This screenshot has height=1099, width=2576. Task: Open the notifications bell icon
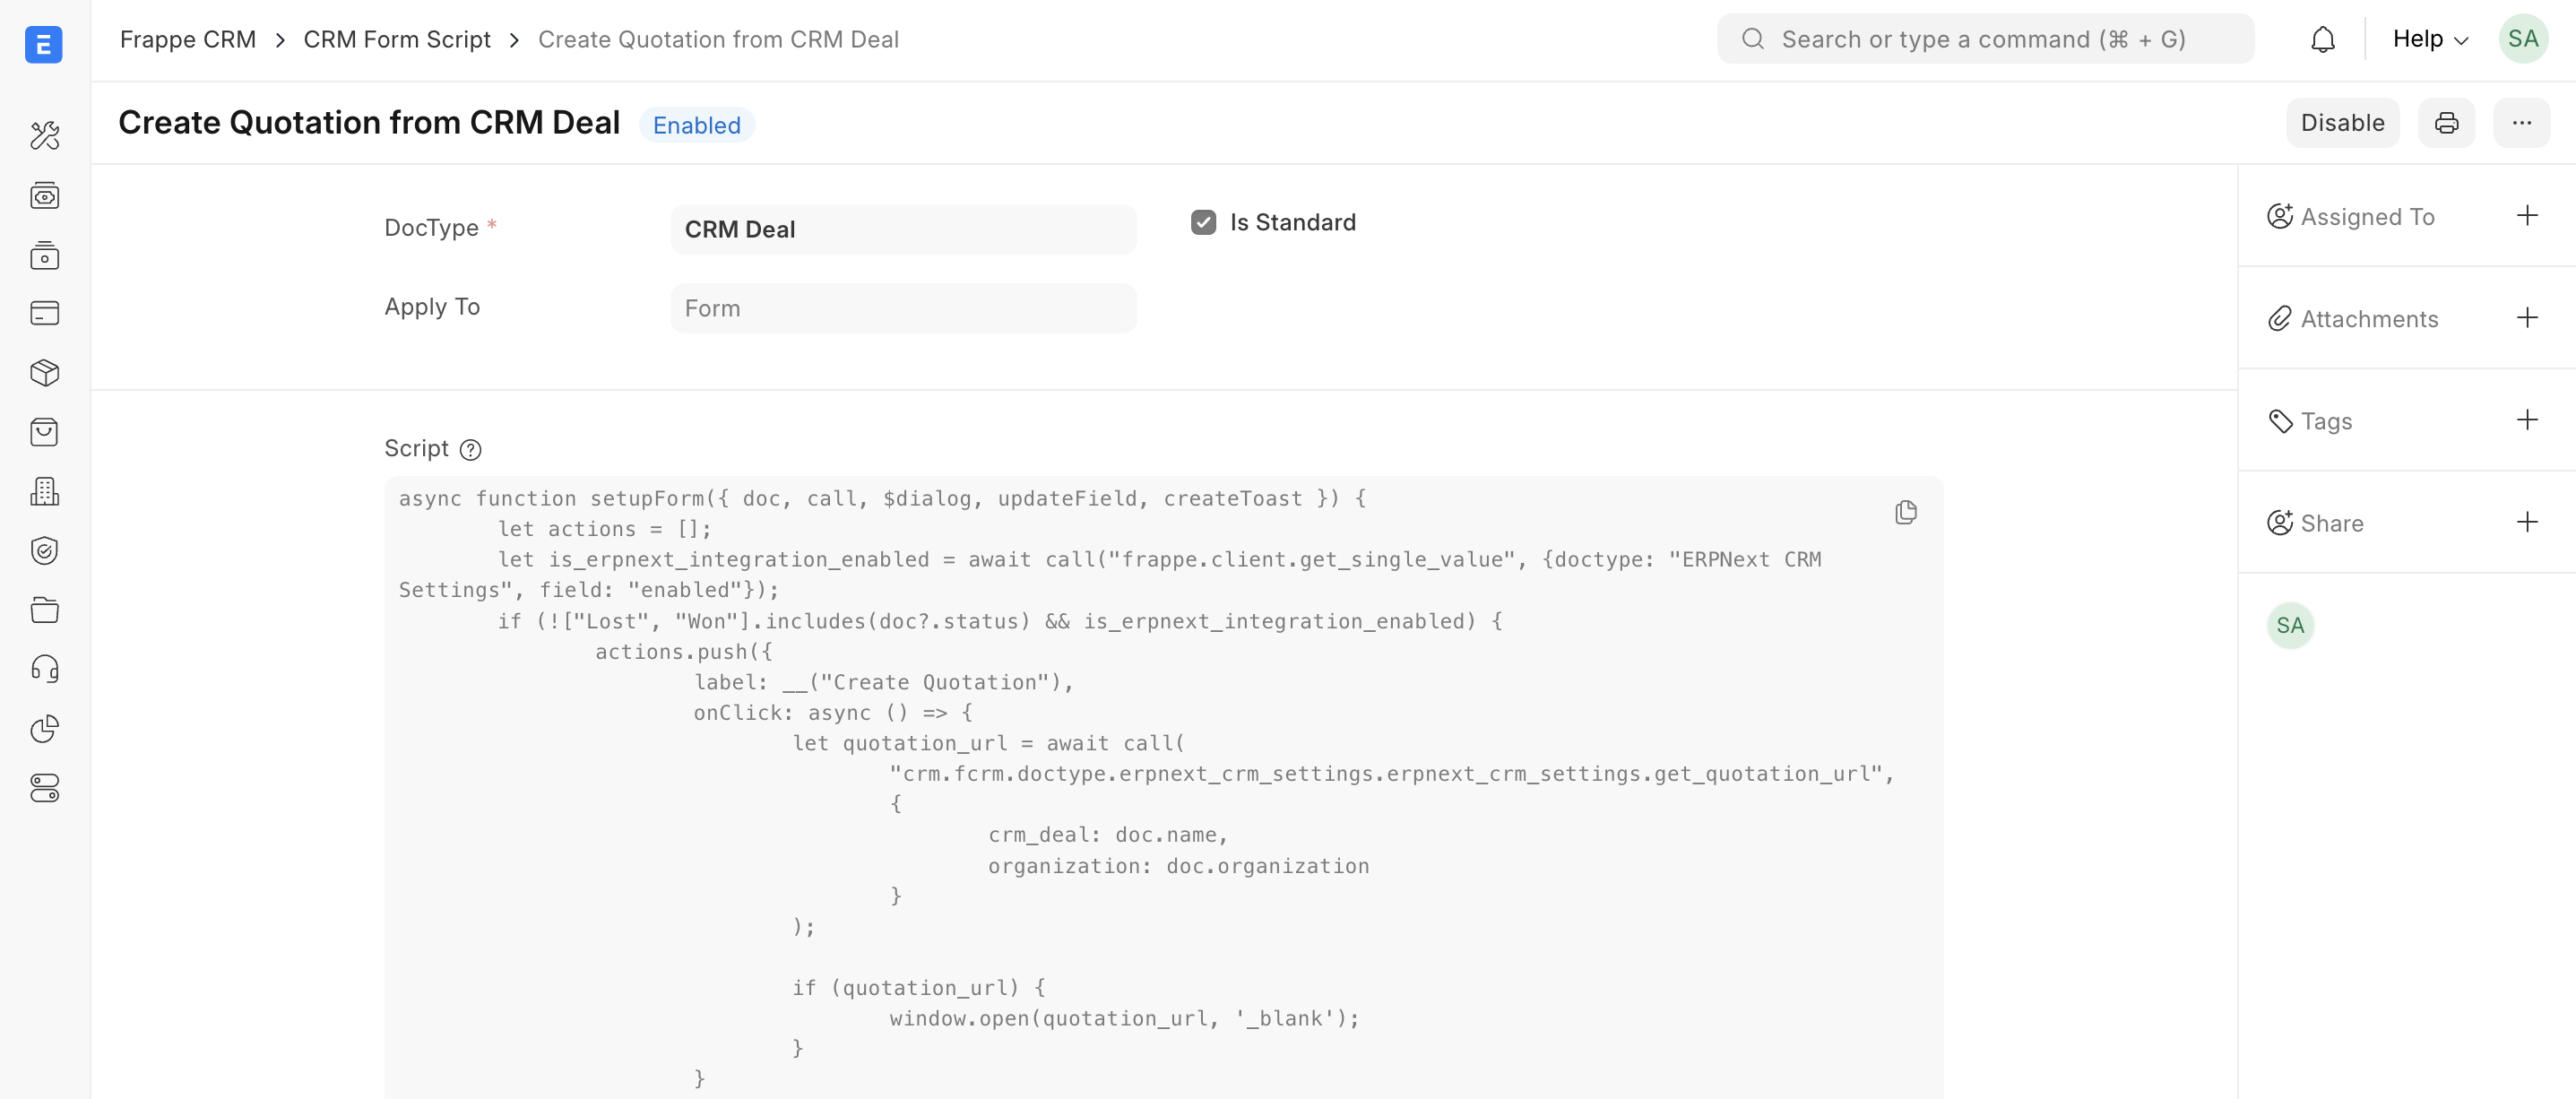(x=2322, y=39)
